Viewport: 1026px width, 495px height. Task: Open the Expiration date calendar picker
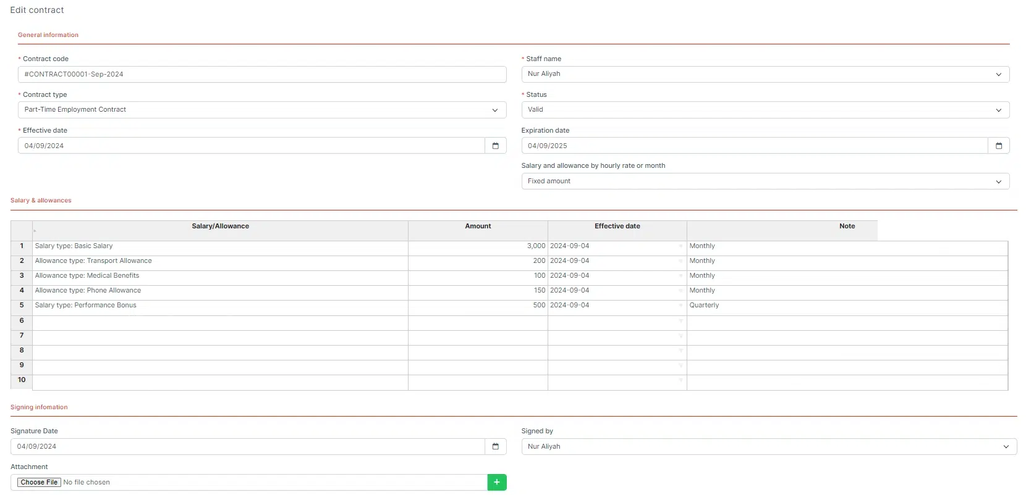click(998, 146)
